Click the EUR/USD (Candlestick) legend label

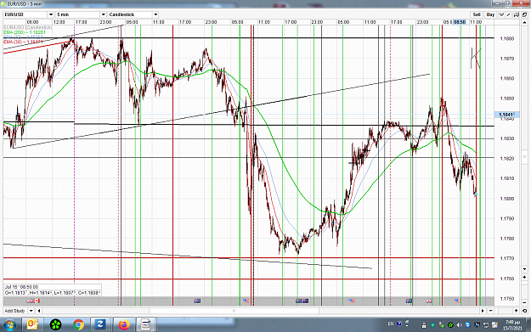tap(28, 27)
